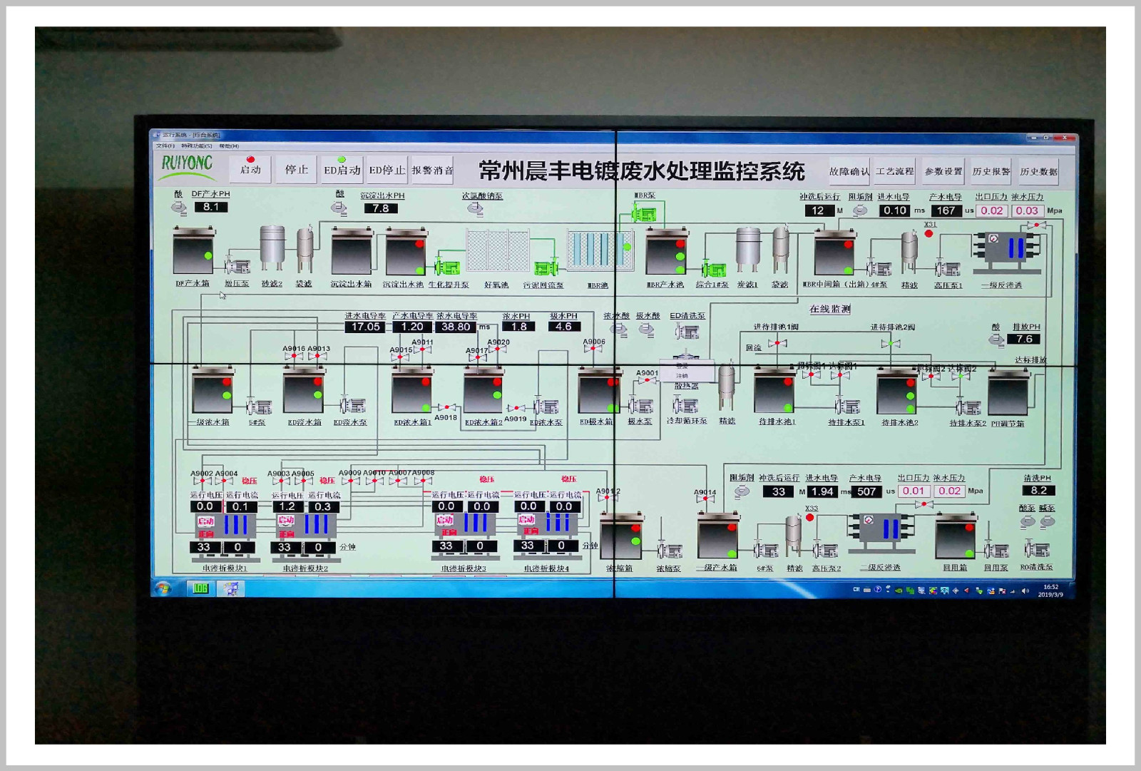Click the 5#泵 pump icon
This screenshot has width=1141, height=771.
point(259,407)
